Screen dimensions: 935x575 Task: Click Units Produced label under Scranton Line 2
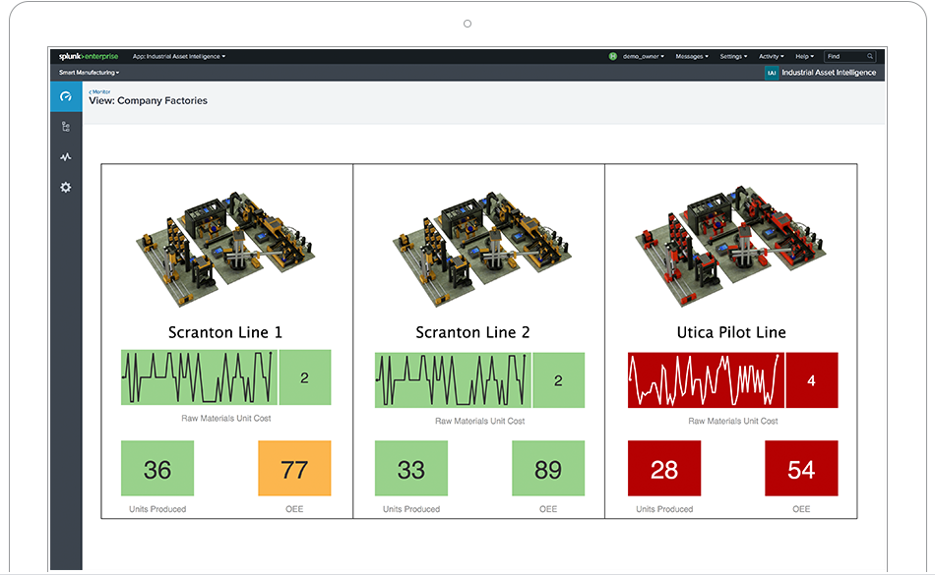tap(410, 509)
